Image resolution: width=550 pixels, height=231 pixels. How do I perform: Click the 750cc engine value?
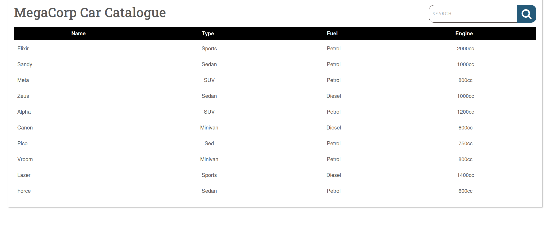[x=466, y=143]
